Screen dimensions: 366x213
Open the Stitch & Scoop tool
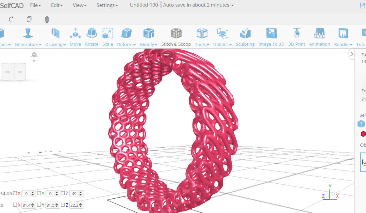coord(176,36)
